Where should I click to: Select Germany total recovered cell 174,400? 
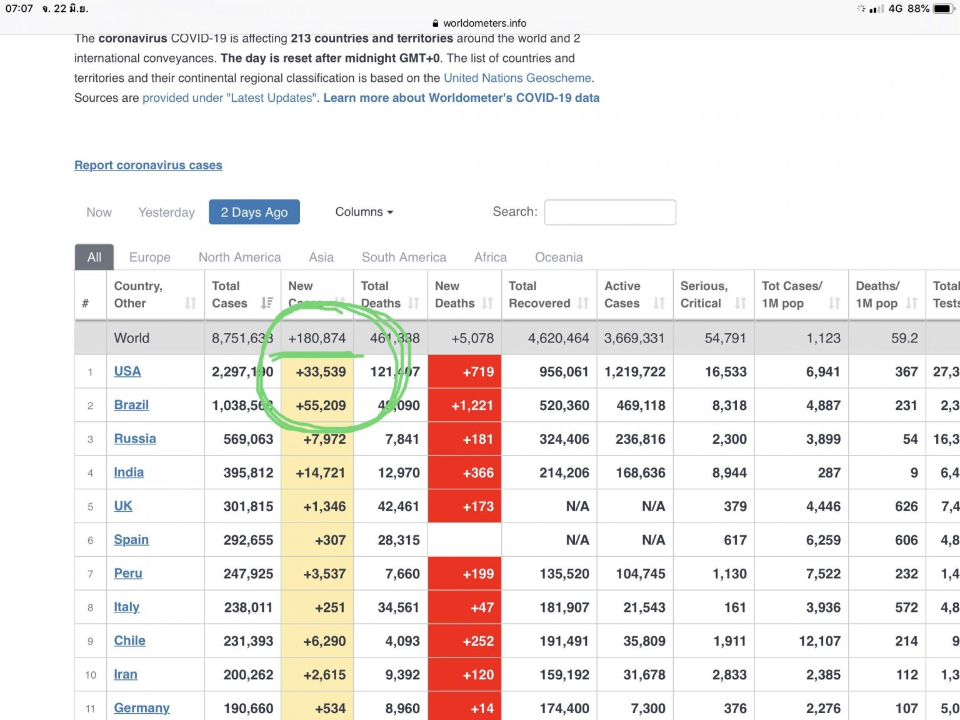(x=549, y=709)
